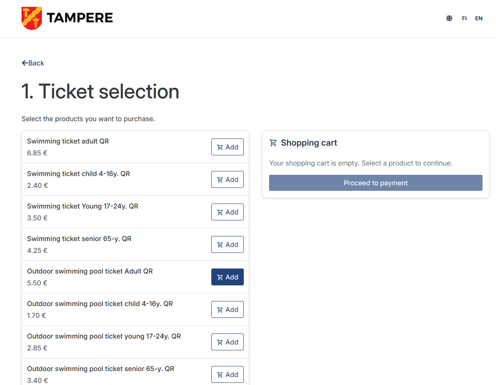The image size is (496, 385).
Task: Add Outdoor pool ticket young 17-24y. QR
Action: [227, 342]
